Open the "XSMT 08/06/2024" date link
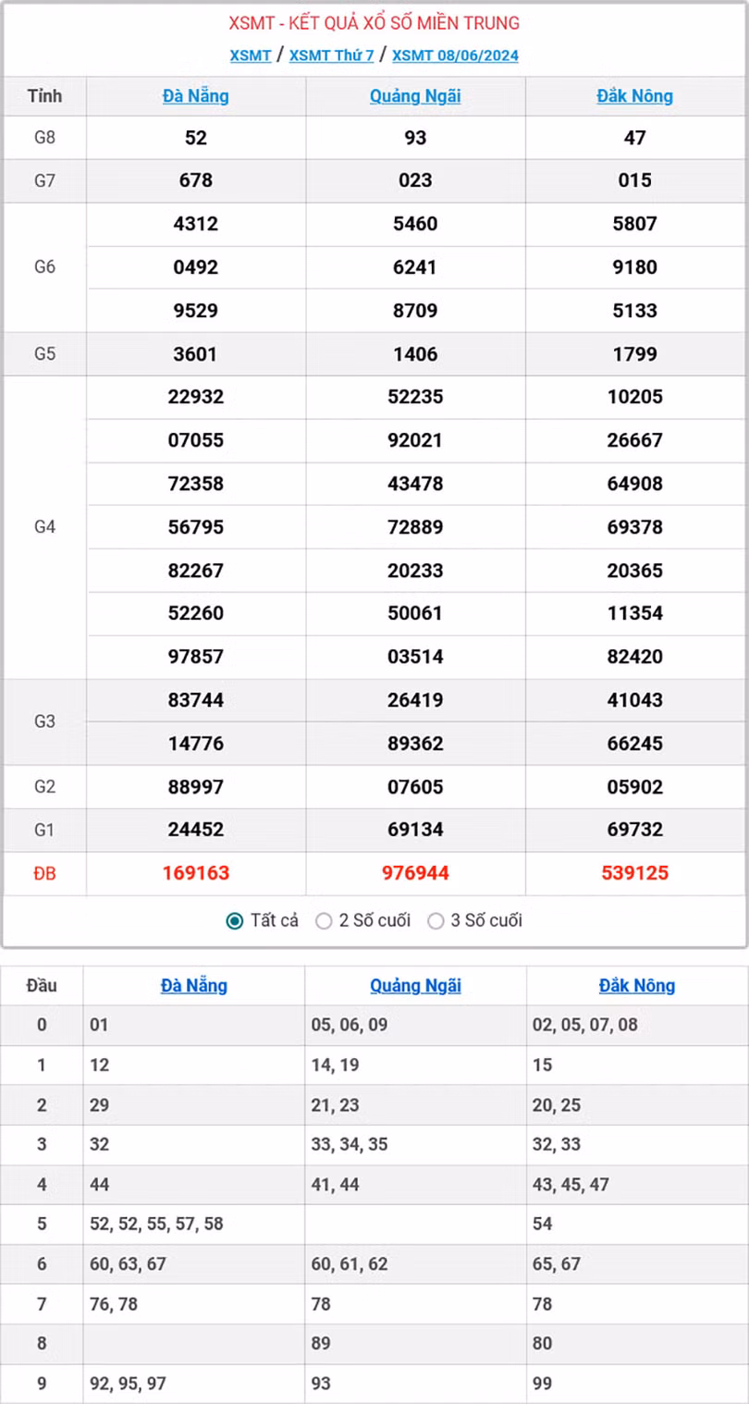The width and height of the screenshot is (749, 1404). coord(454,55)
